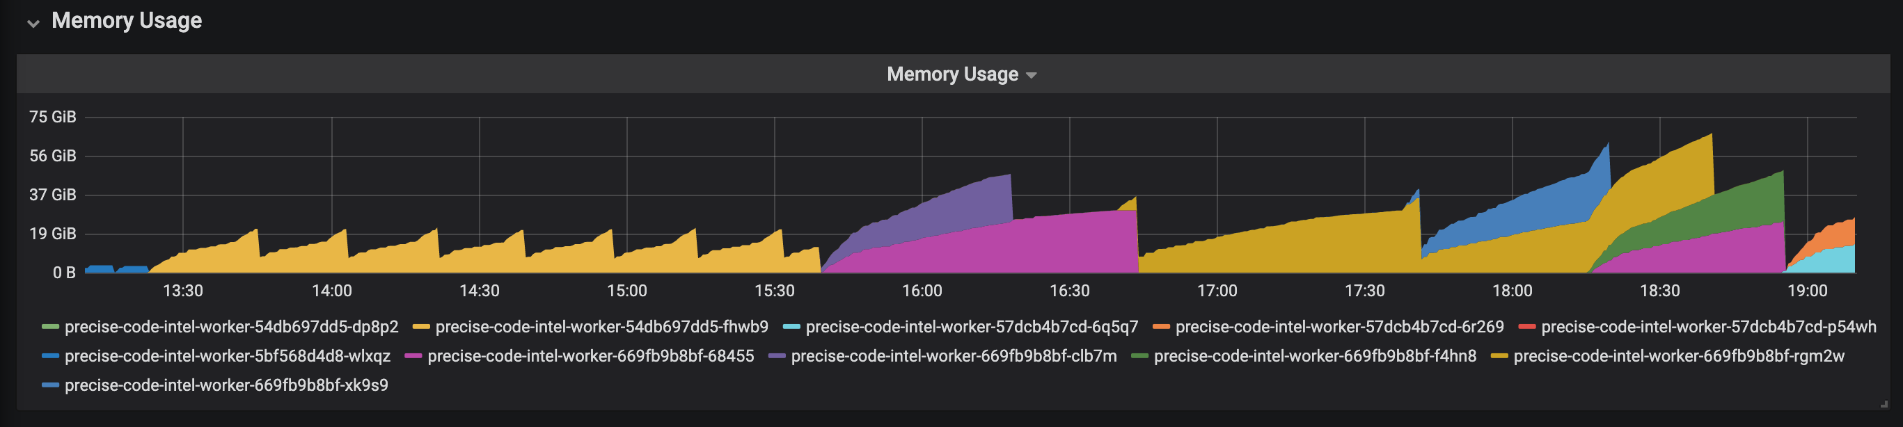Click purple swatch for clb7m series

coord(777,356)
